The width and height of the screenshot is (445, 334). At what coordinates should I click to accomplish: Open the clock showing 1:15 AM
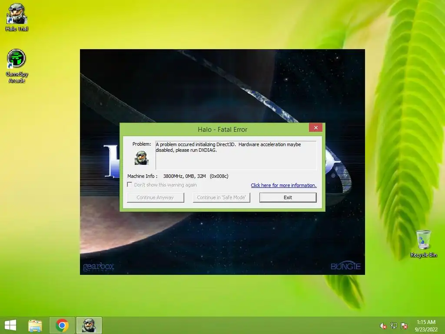[426, 325]
